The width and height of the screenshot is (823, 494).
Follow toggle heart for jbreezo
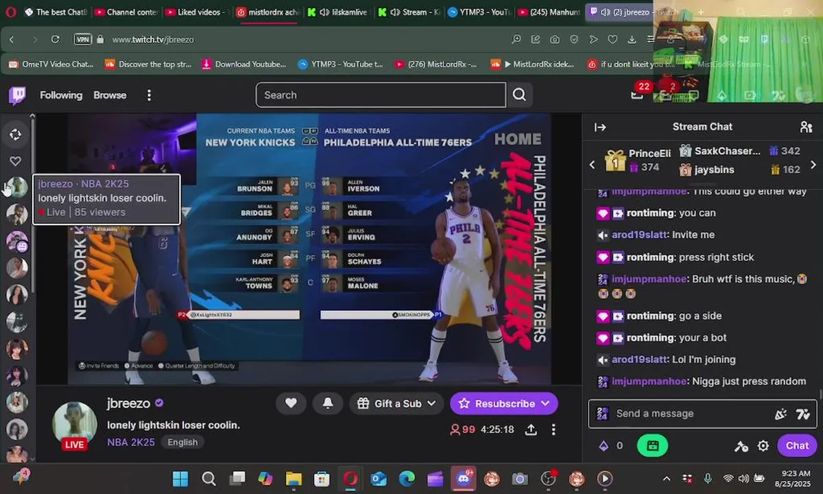pos(291,403)
